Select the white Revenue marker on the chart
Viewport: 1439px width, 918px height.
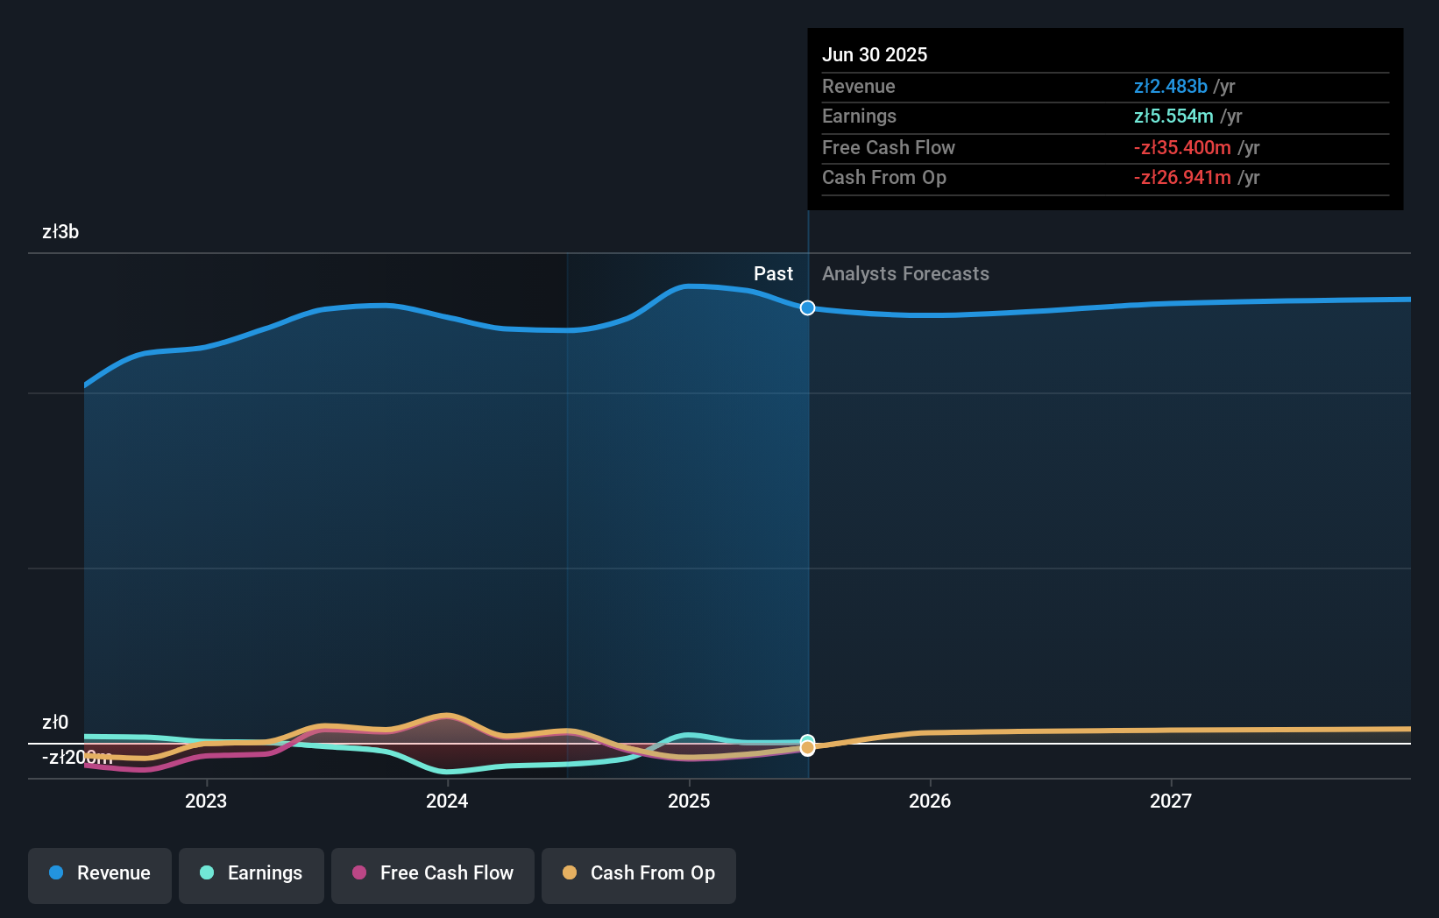pos(806,307)
